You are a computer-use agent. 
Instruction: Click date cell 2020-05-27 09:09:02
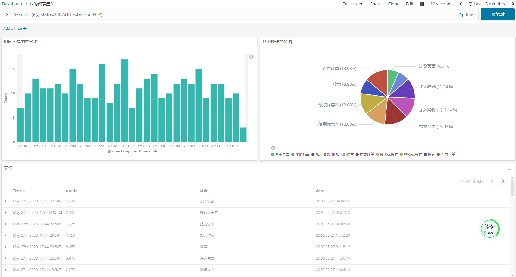[333, 201]
